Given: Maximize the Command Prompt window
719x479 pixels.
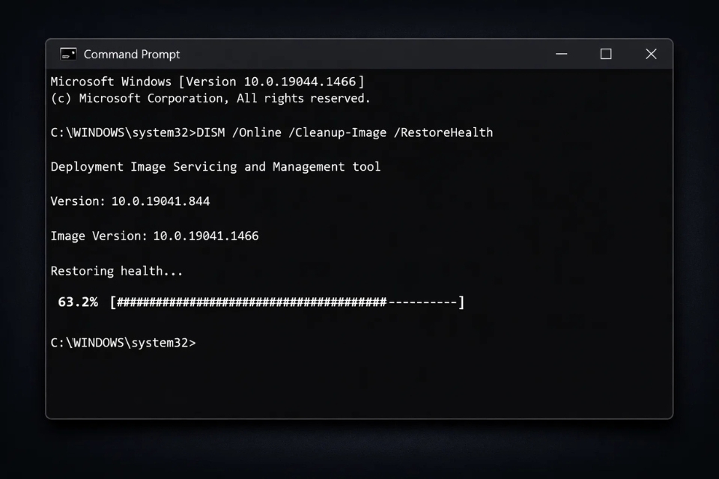Looking at the screenshot, I should pos(605,54).
